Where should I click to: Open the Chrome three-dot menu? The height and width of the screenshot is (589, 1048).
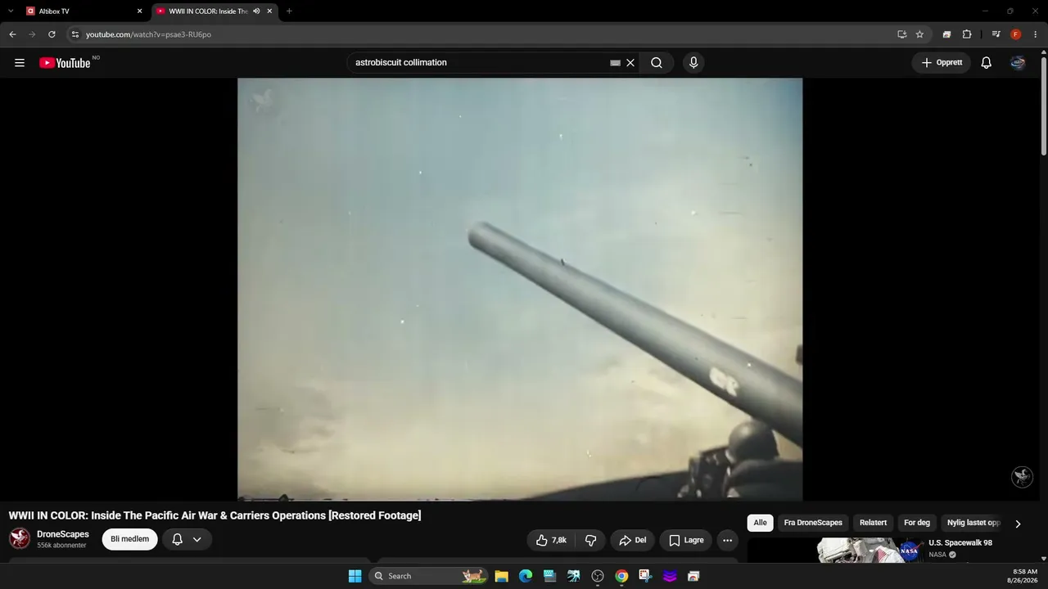[1036, 34]
